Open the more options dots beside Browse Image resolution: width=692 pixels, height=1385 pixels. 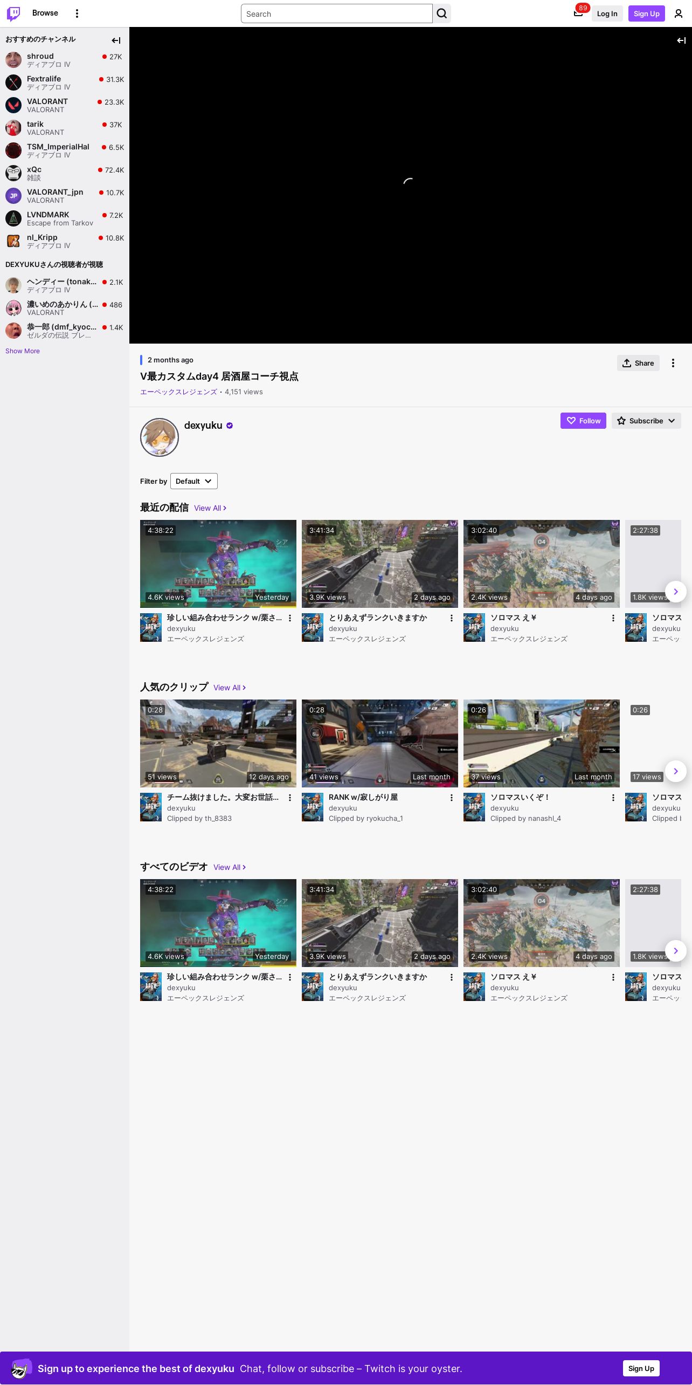77,13
